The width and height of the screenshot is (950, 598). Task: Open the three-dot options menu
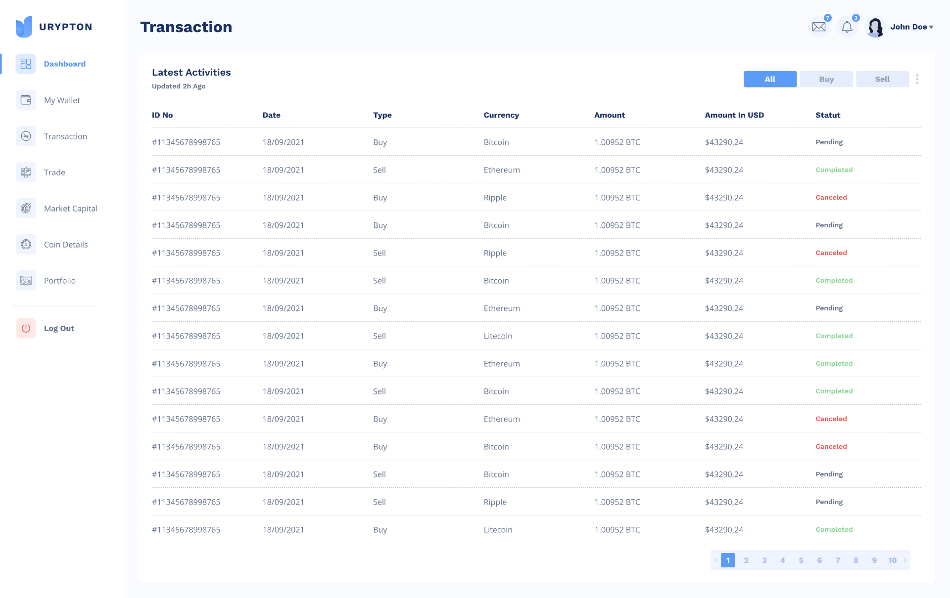(917, 79)
